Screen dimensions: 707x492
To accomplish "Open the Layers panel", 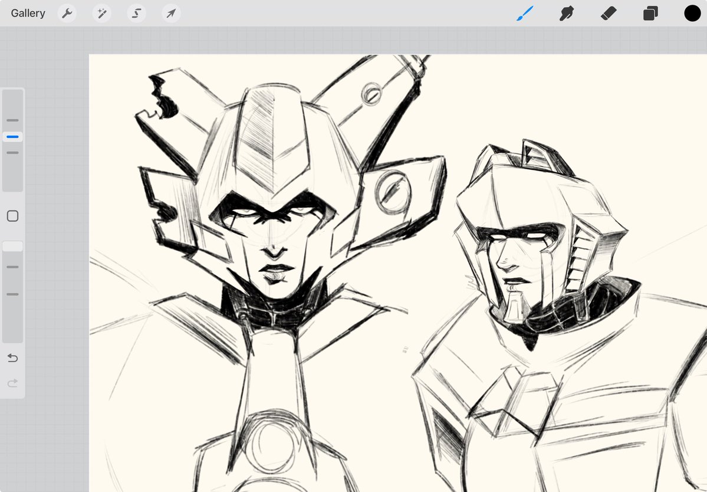I will (x=650, y=14).
